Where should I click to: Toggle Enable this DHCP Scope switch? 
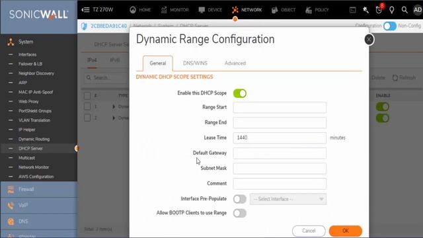pos(239,93)
